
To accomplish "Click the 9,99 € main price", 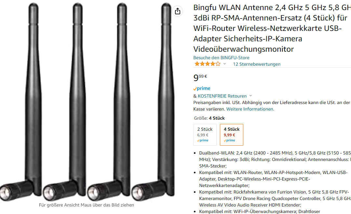I will 200,77.
